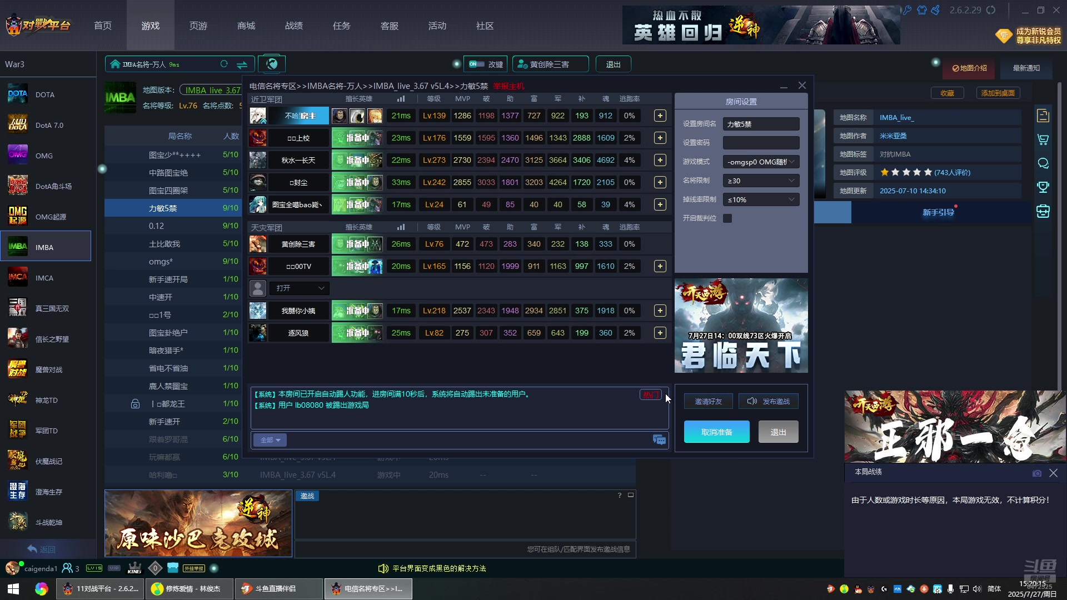Switch to the 战绩 tab

click(x=294, y=26)
